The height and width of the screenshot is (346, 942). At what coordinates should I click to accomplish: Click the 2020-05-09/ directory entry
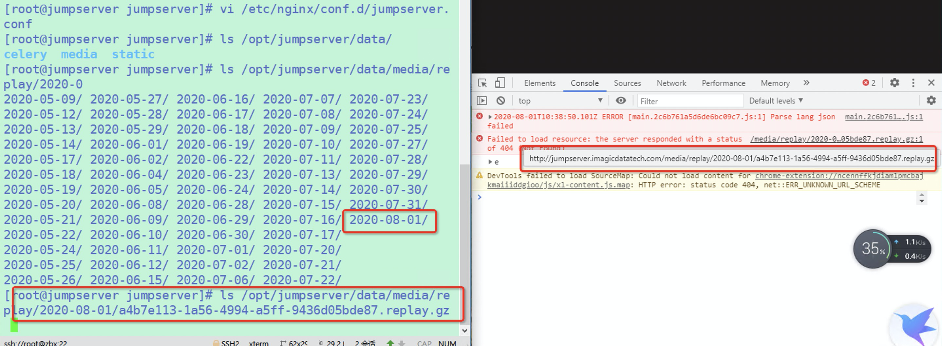point(43,99)
